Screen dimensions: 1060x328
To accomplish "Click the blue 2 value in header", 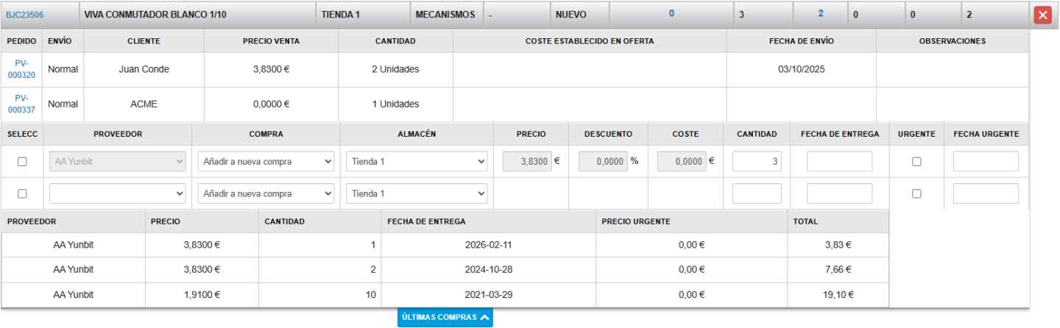I will tap(820, 13).
